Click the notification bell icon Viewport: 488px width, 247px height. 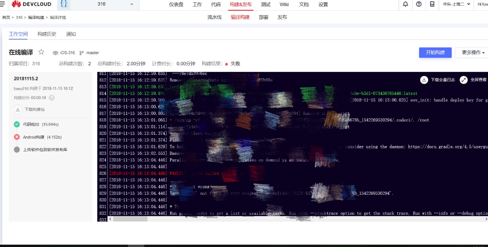pos(405,4)
